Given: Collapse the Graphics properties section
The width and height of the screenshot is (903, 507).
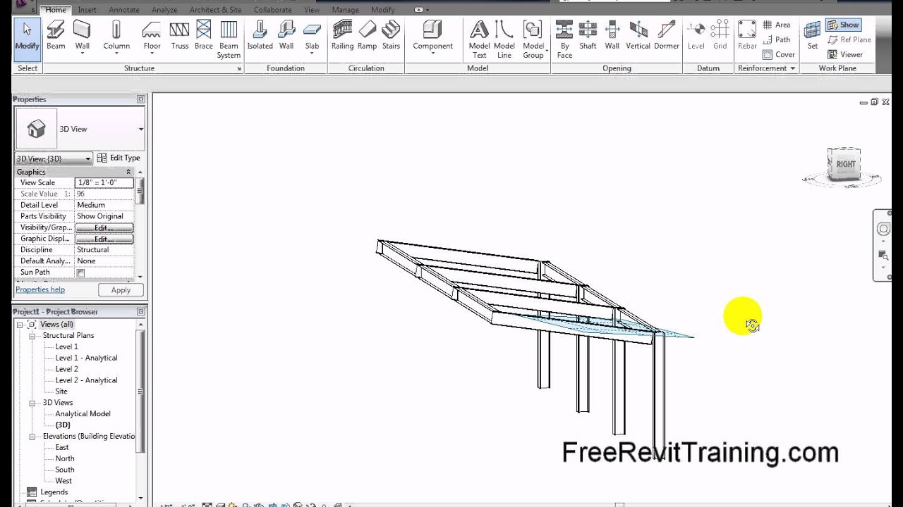Looking at the screenshot, I should [128, 172].
